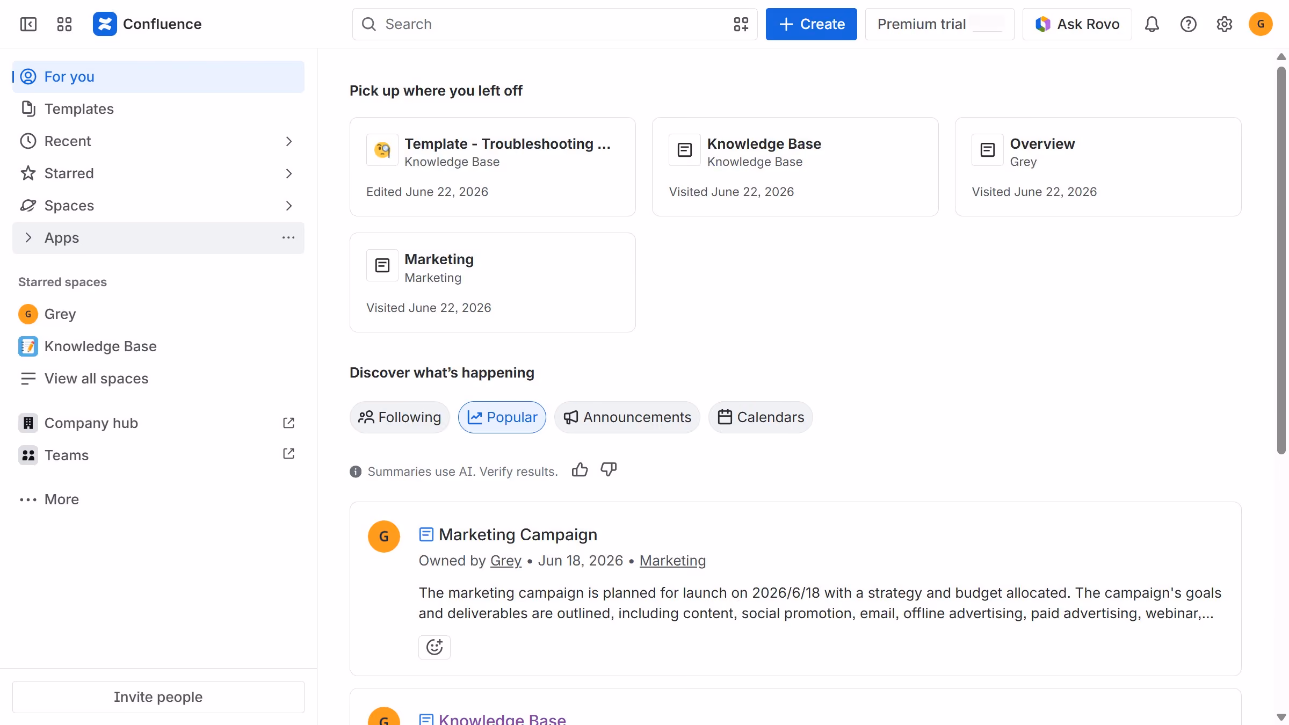Click the Premium trial button
The width and height of the screenshot is (1289, 725).
(x=940, y=24)
